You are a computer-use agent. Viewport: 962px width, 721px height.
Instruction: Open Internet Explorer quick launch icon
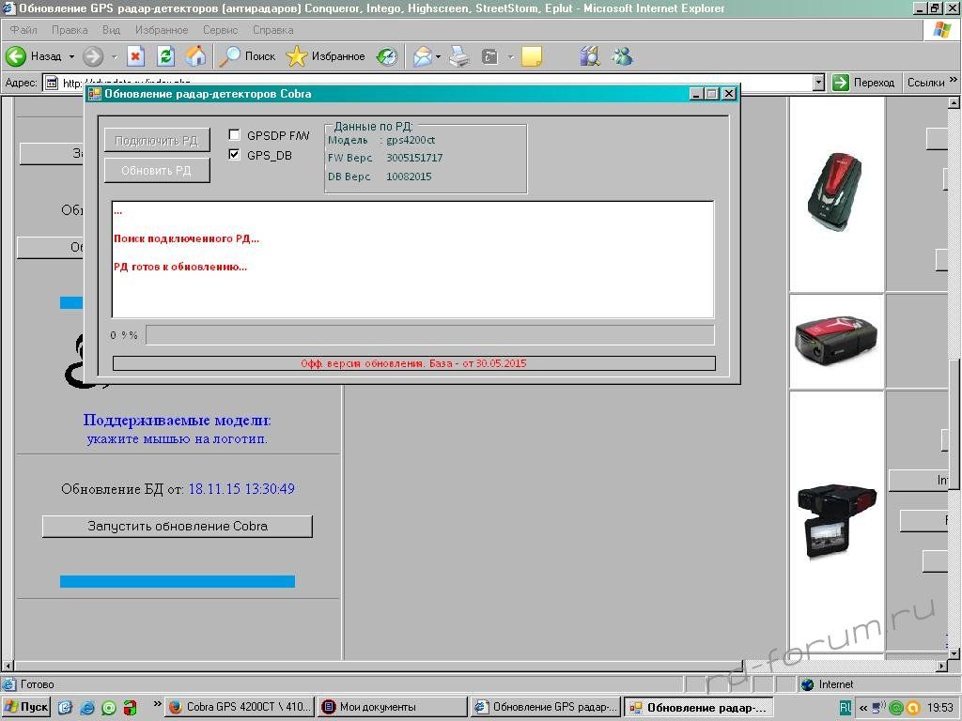[x=86, y=708]
